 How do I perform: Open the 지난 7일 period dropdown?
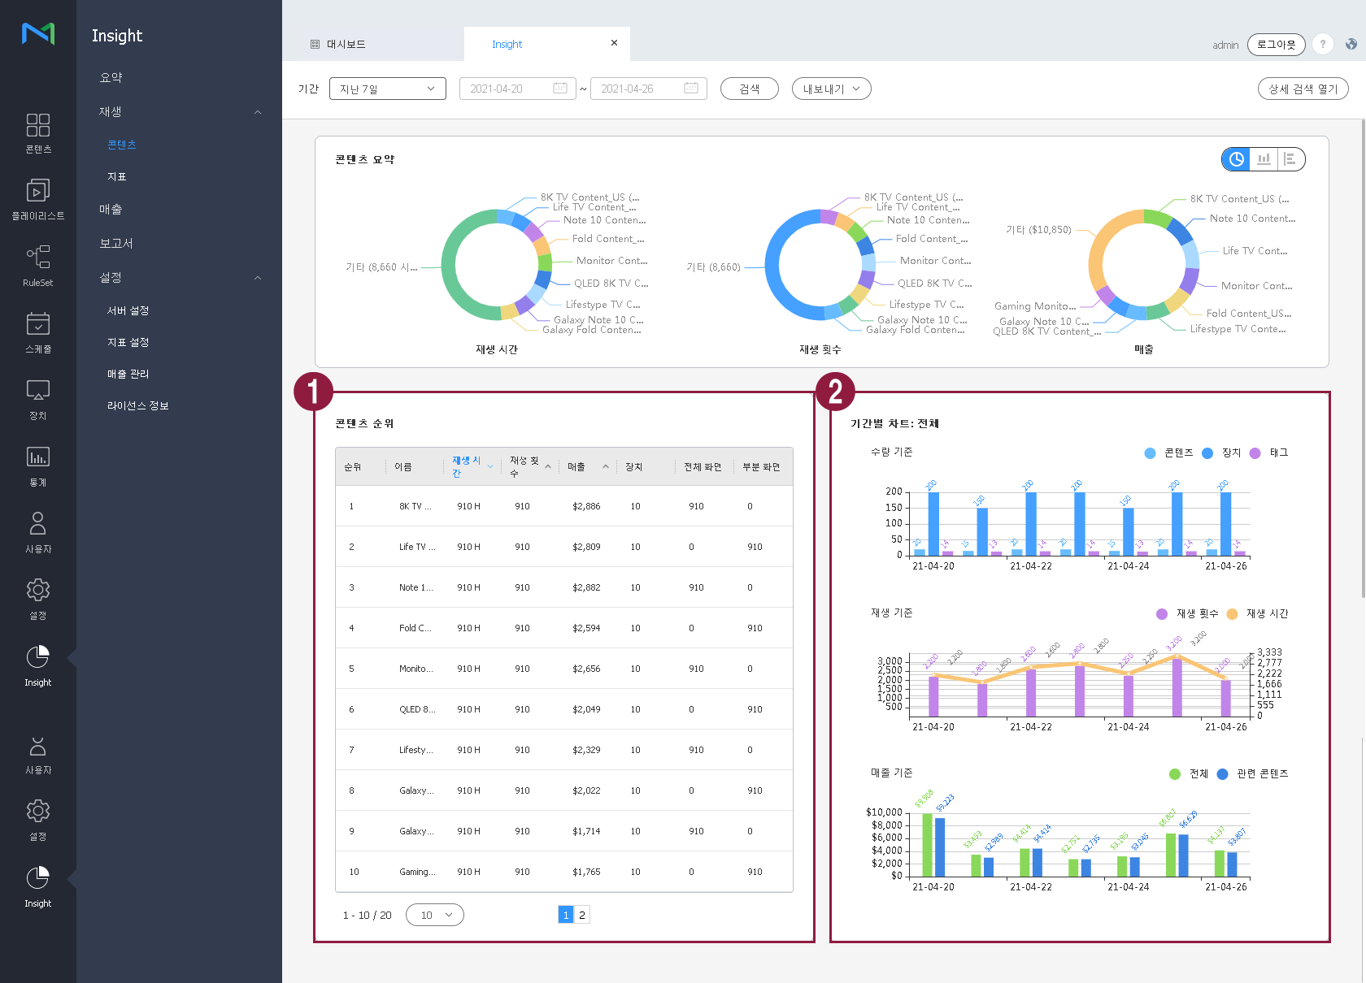click(x=387, y=89)
